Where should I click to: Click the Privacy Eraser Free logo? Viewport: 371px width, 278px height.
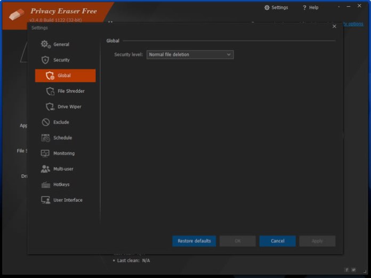click(16, 14)
